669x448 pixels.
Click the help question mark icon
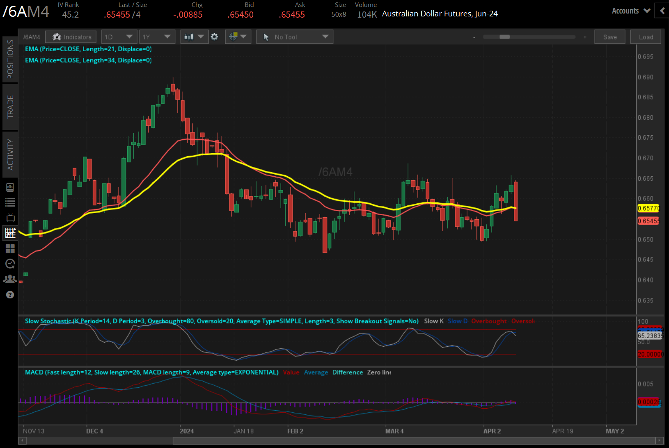(10, 295)
